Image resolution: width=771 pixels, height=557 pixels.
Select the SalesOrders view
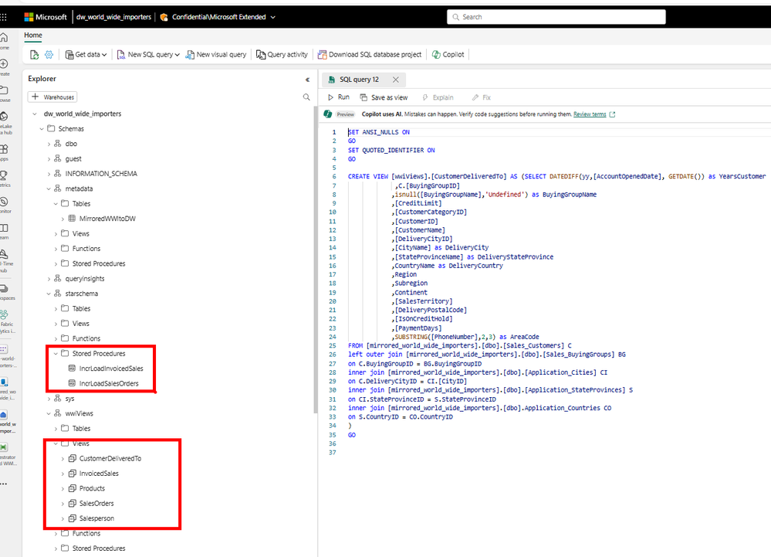96,504
